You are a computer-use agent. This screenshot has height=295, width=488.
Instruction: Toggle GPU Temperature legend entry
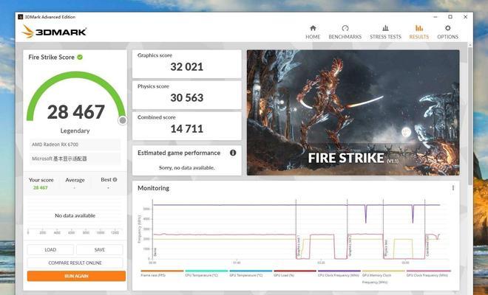251,274
